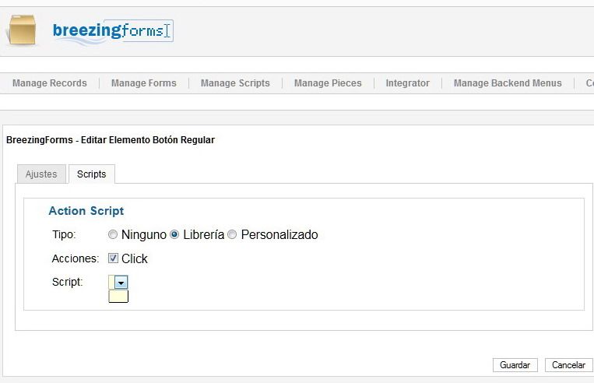Switch to the Ajustes tab
The image size is (594, 383).
[41, 174]
